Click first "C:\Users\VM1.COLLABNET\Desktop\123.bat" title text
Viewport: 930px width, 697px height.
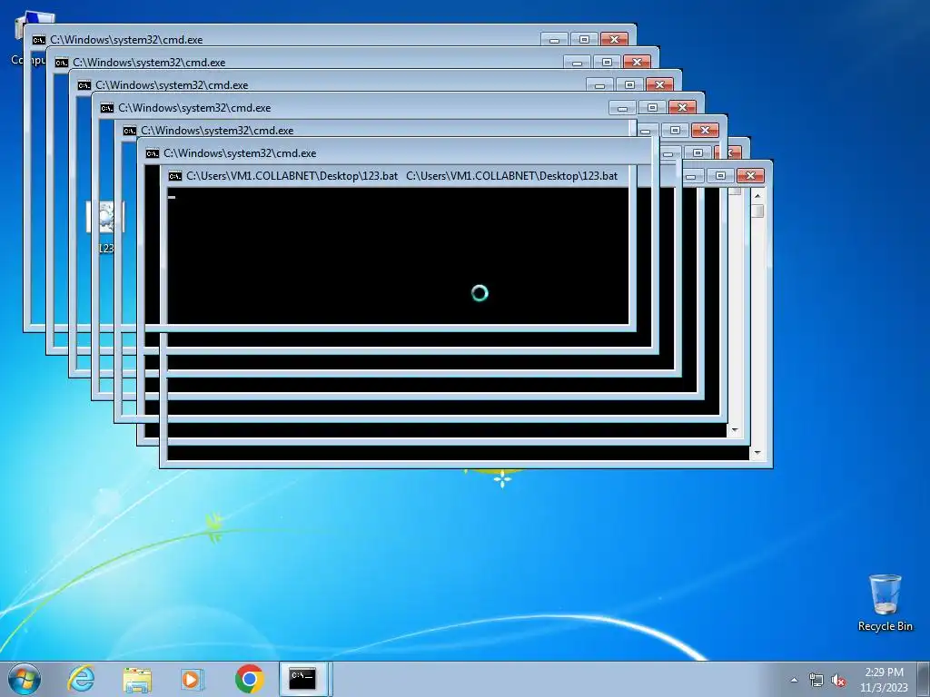point(292,176)
